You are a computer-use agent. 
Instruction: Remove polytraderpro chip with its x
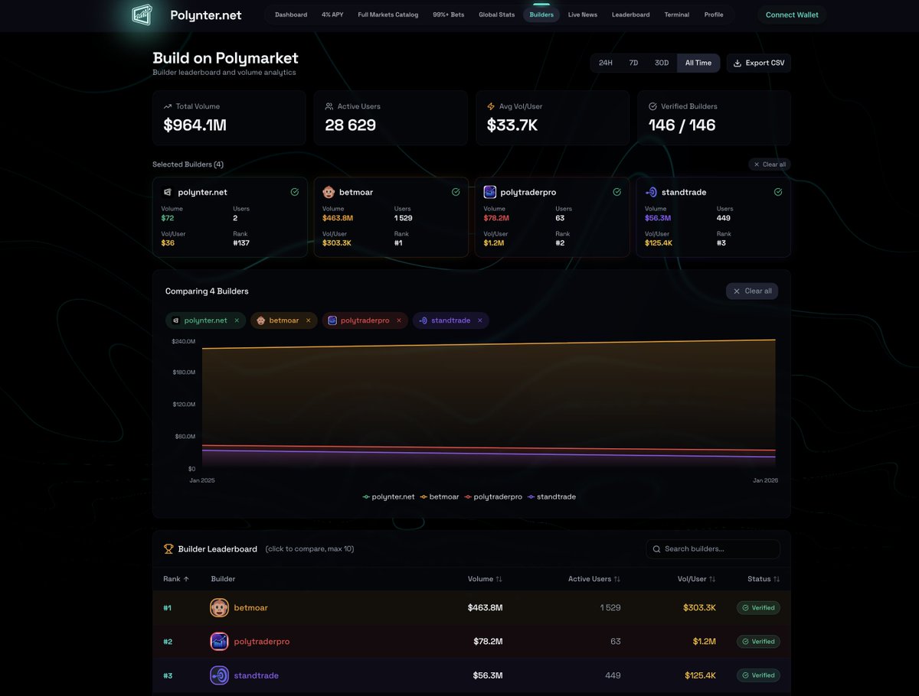point(399,320)
